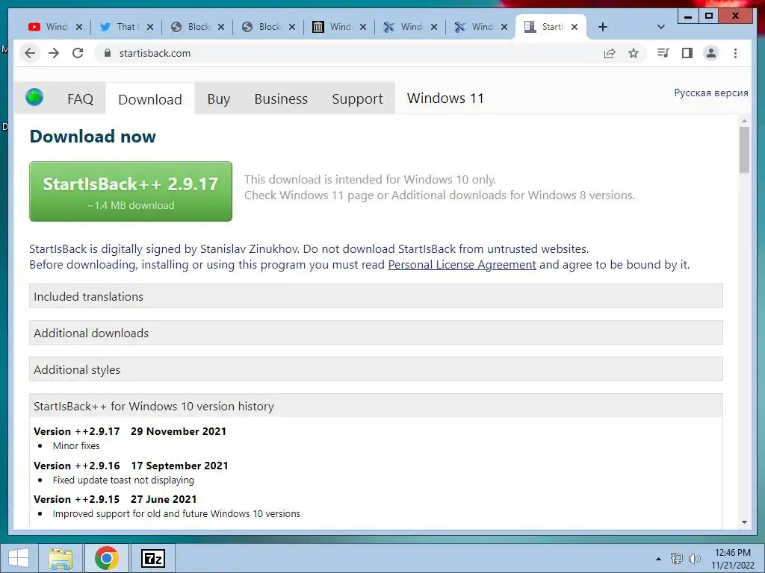Expand Additional styles section
Image resolution: width=765 pixels, height=573 pixels.
point(376,369)
